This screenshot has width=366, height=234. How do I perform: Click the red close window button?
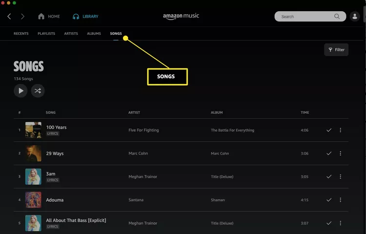click(2, 3)
